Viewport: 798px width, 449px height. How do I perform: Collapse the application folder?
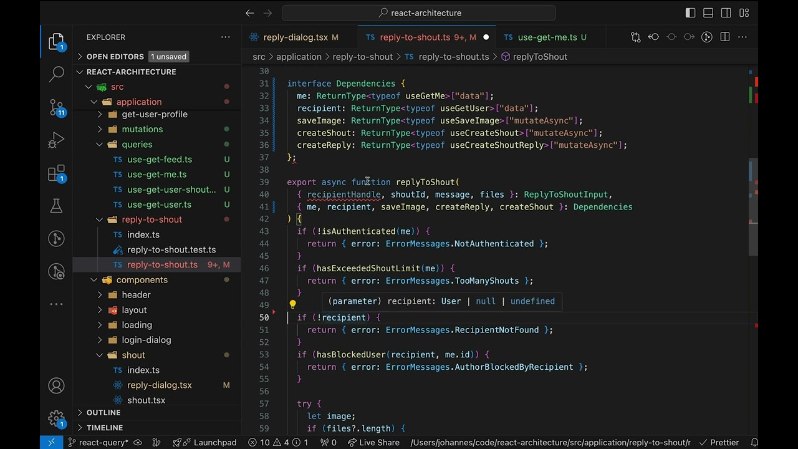[95, 102]
